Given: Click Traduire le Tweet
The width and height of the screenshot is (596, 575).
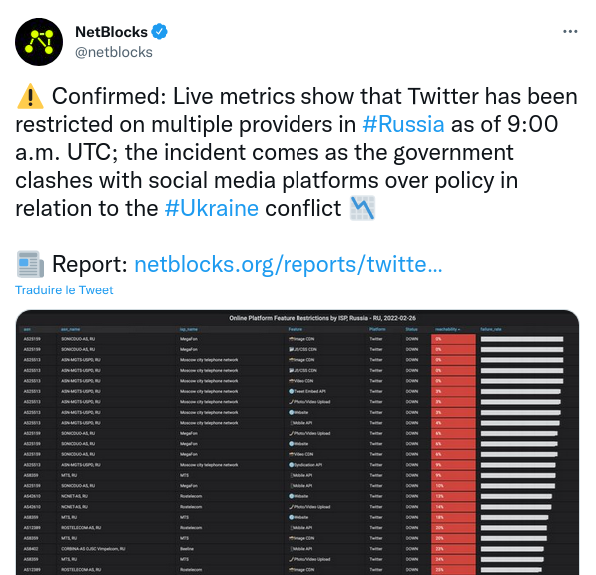Looking at the screenshot, I should [64, 289].
